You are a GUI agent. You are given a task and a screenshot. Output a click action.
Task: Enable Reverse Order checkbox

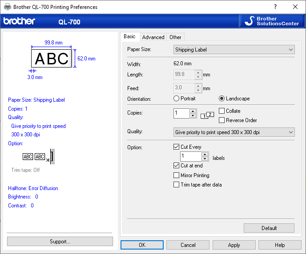tap(221, 120)
